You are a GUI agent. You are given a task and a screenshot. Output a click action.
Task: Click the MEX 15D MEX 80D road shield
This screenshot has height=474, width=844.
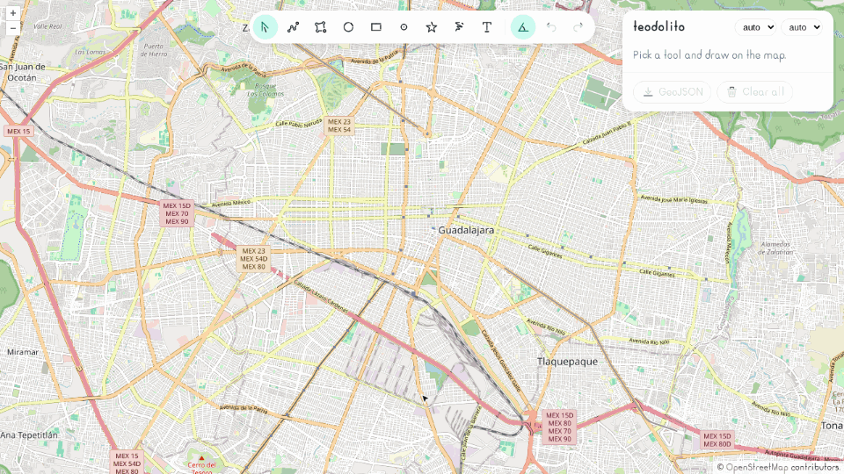(x=717, y=440)
